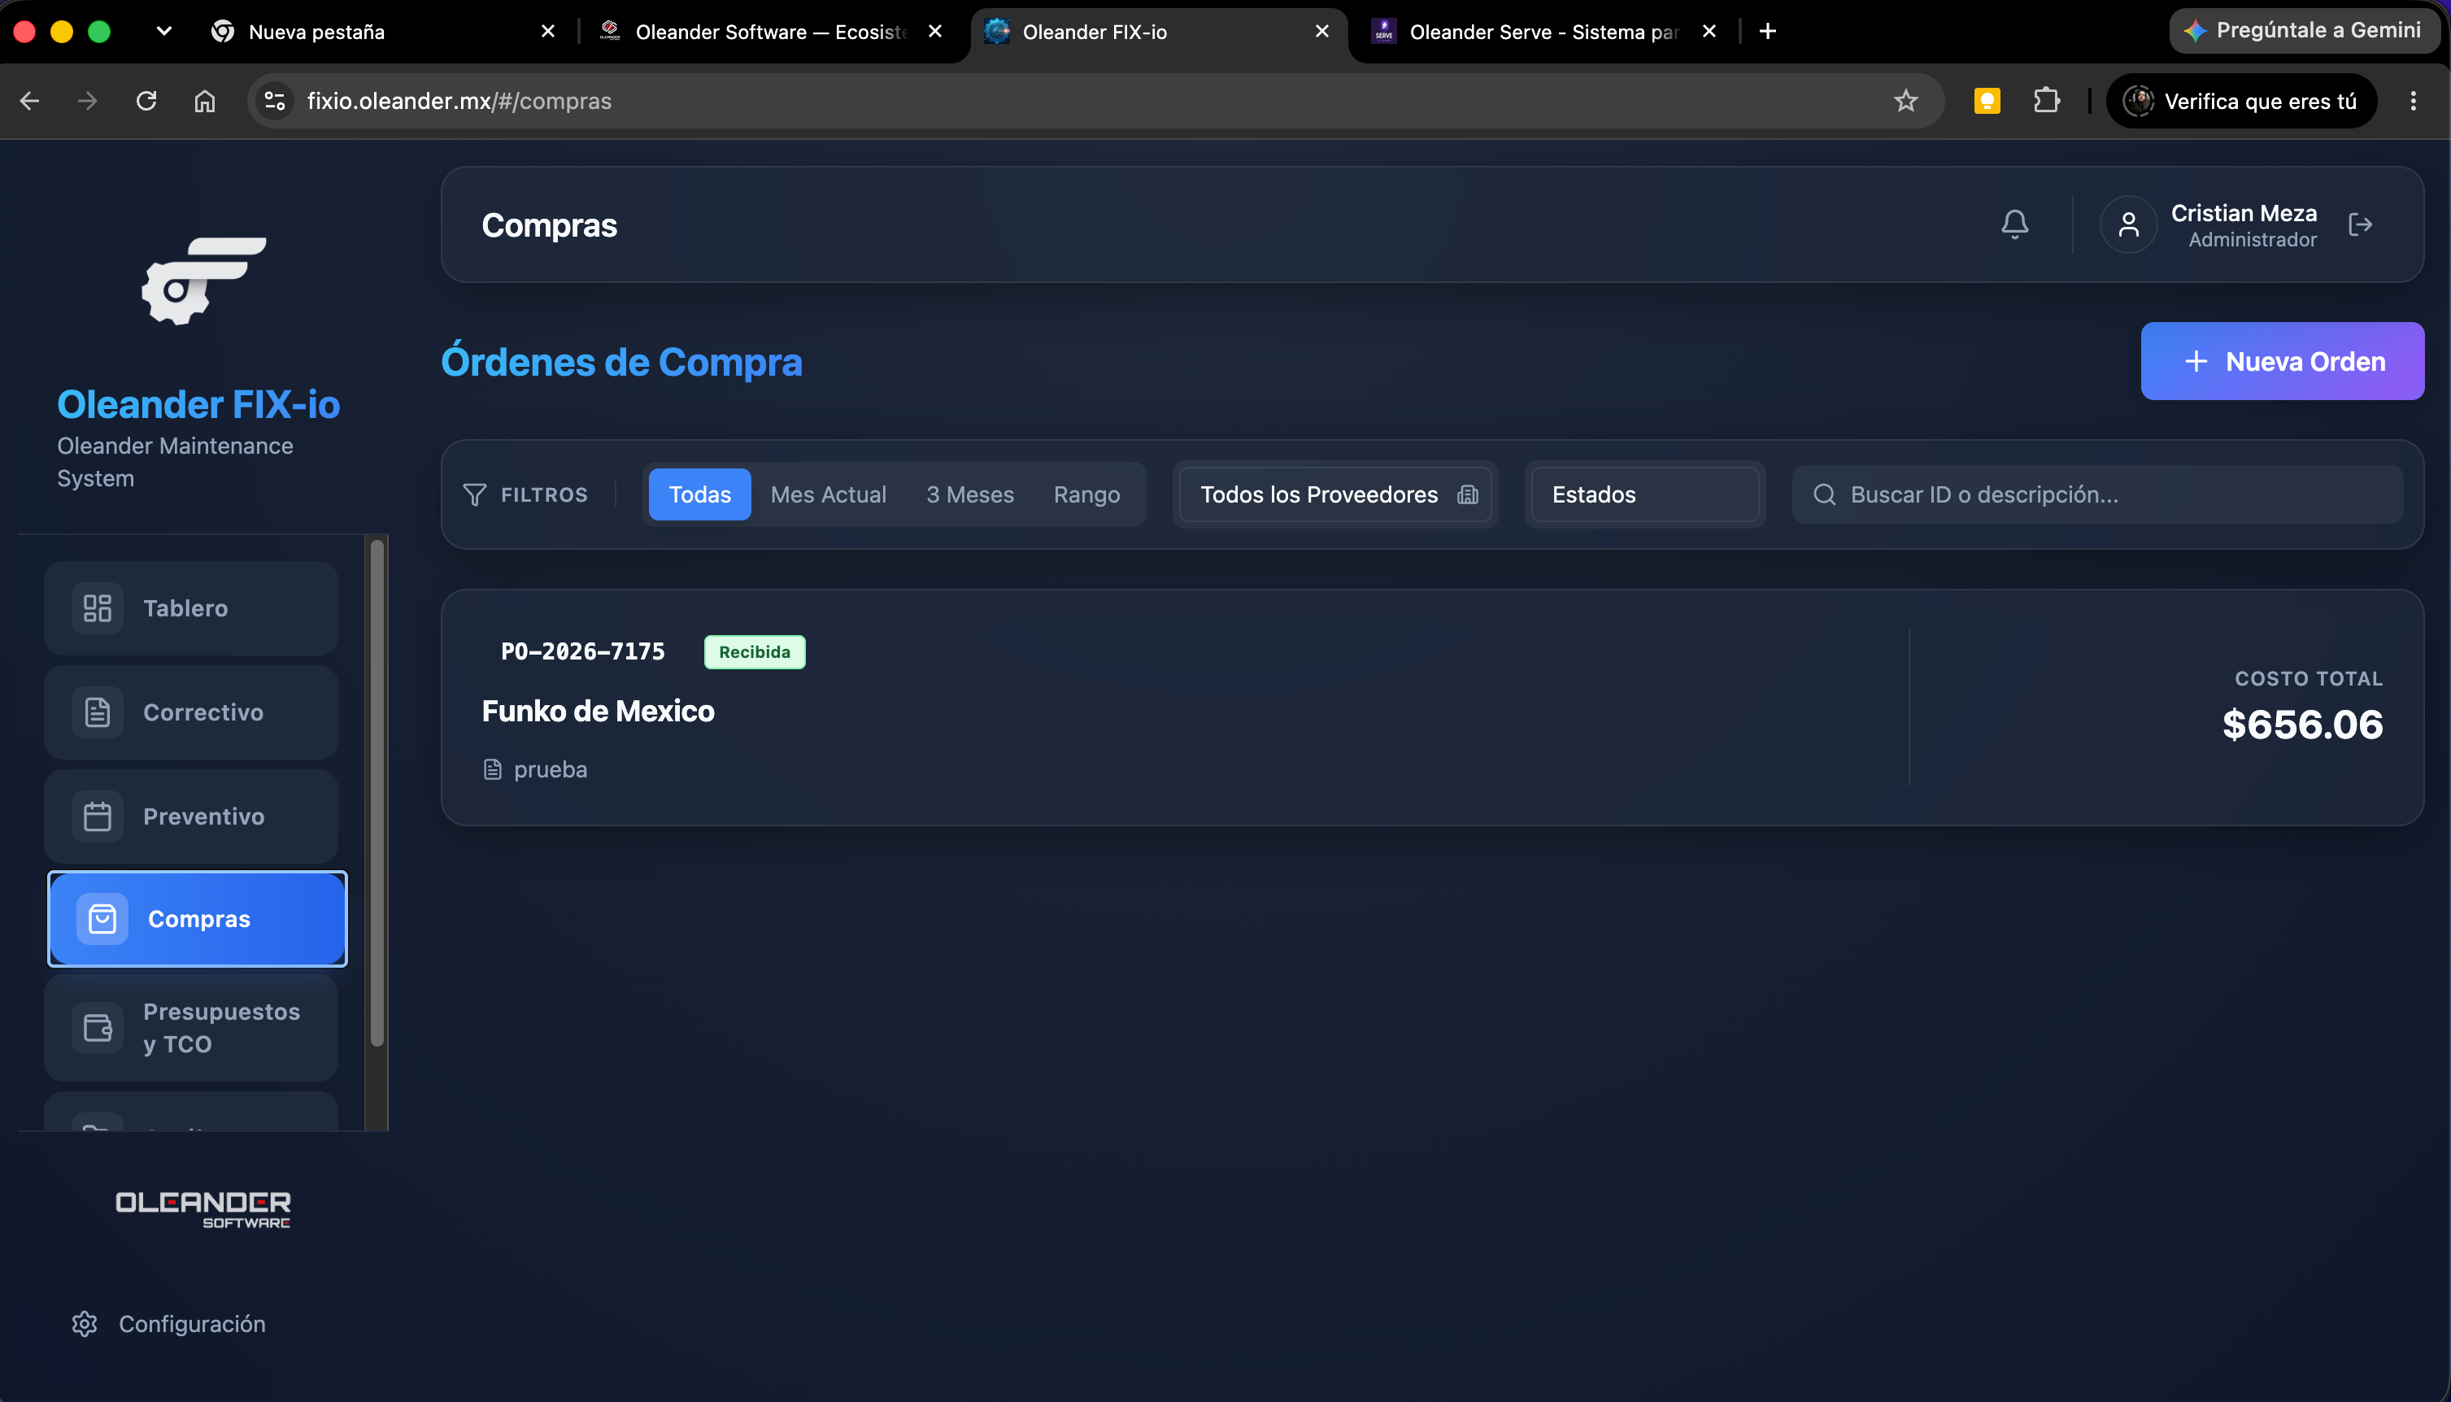Switch to the Oleander Serve tab
Screen dimensions: 2451x1402
pos(1542,32)
